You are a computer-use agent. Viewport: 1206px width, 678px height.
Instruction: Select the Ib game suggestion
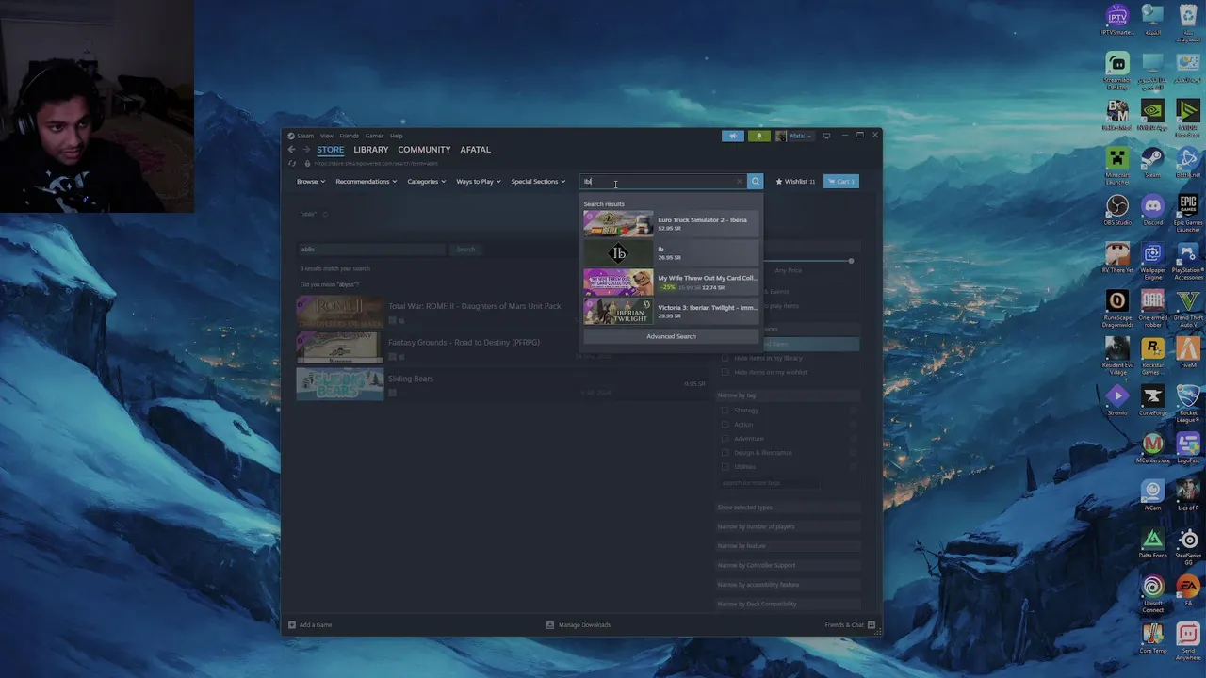[x=670, y=252]
